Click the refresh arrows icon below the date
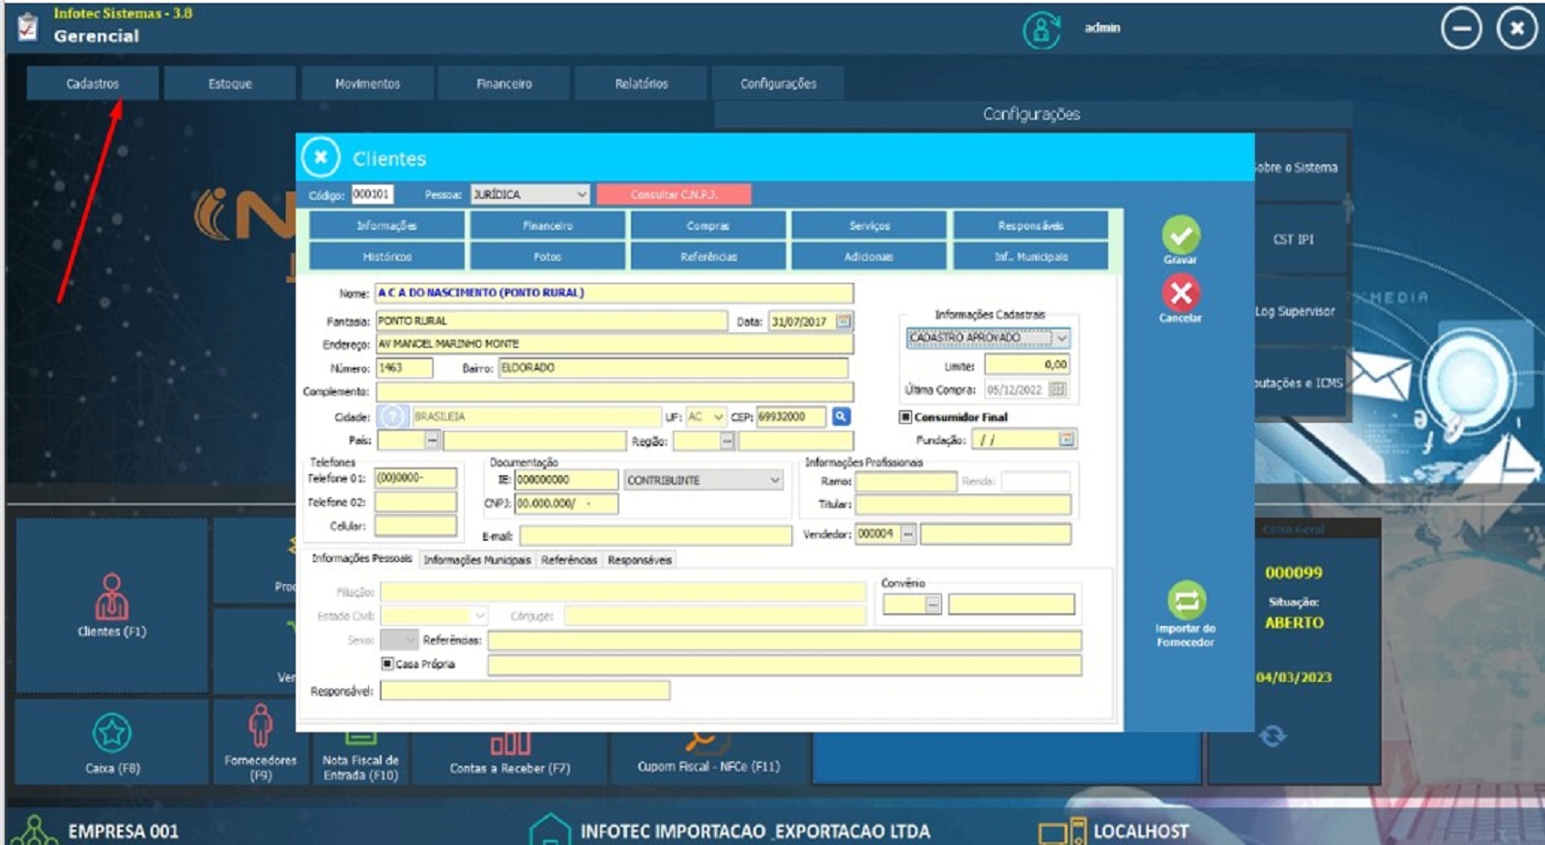The image size is (1545, 845). 1273,736
